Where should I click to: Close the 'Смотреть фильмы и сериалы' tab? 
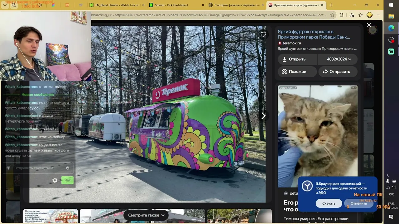(x=262, y=5)
